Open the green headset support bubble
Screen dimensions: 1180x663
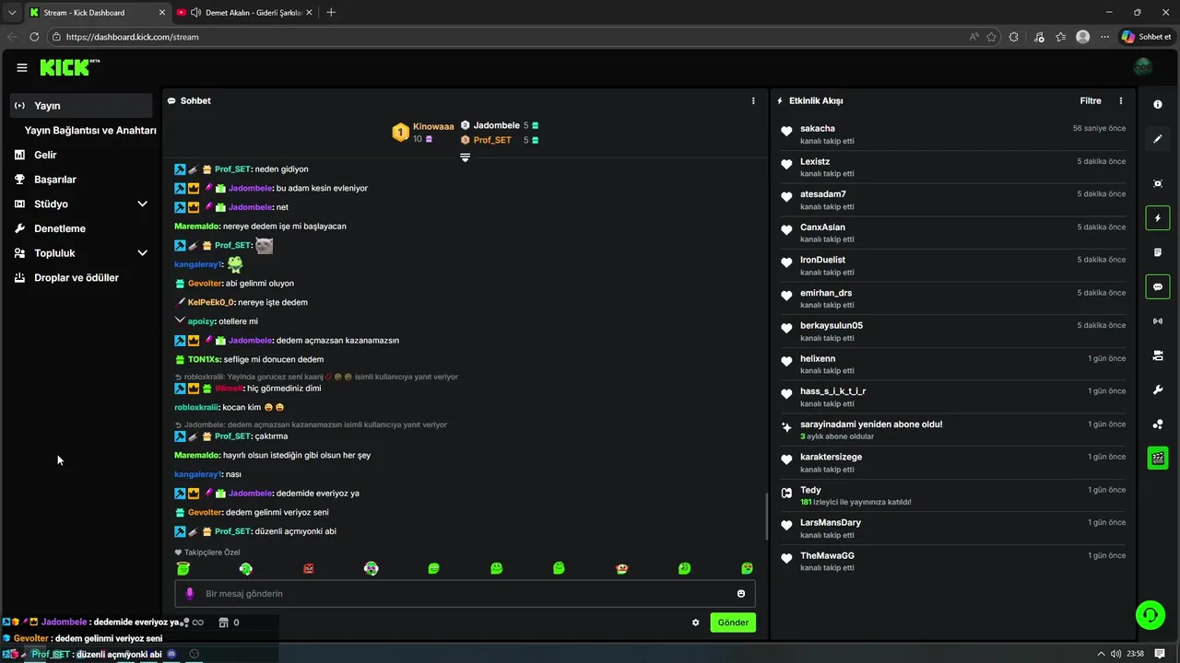(x=1150, y=614)
